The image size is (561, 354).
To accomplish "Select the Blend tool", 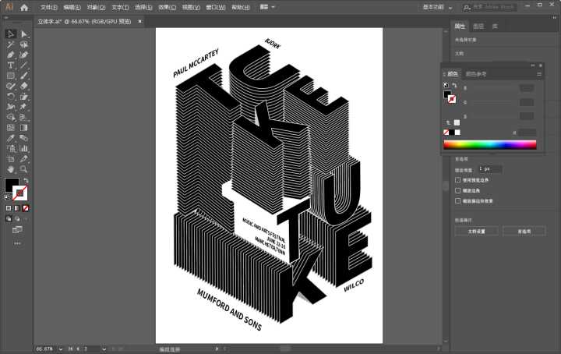I will (x=24, y=138).
